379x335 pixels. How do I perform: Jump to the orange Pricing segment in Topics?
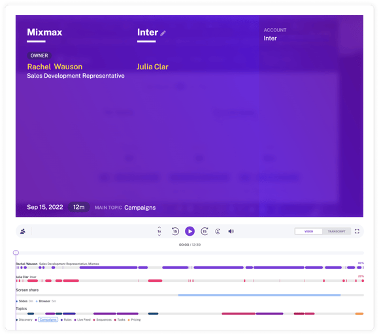(359, 313)
